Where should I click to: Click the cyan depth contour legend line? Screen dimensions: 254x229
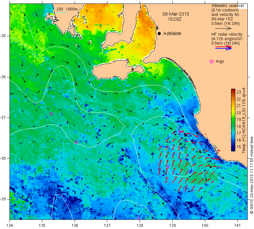click(63, 12)
